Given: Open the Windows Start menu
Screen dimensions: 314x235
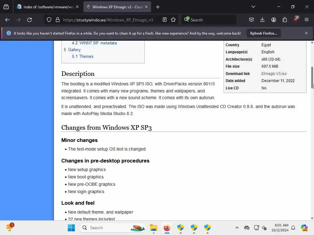Looking at the screenshot, I should click(x=71, y=228).
